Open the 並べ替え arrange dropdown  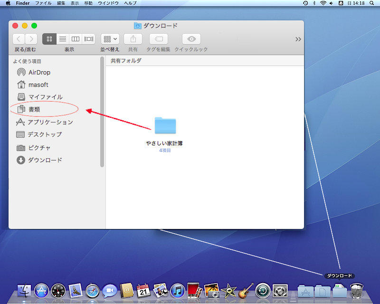pos(110,39)
